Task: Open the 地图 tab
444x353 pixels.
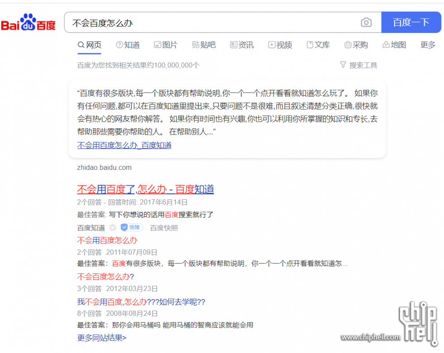Action: point(394,45)
